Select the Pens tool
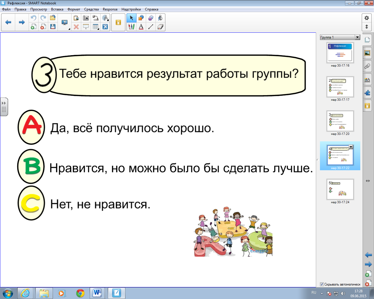Screen dimensions: 374x299 (x=131, y=27)
